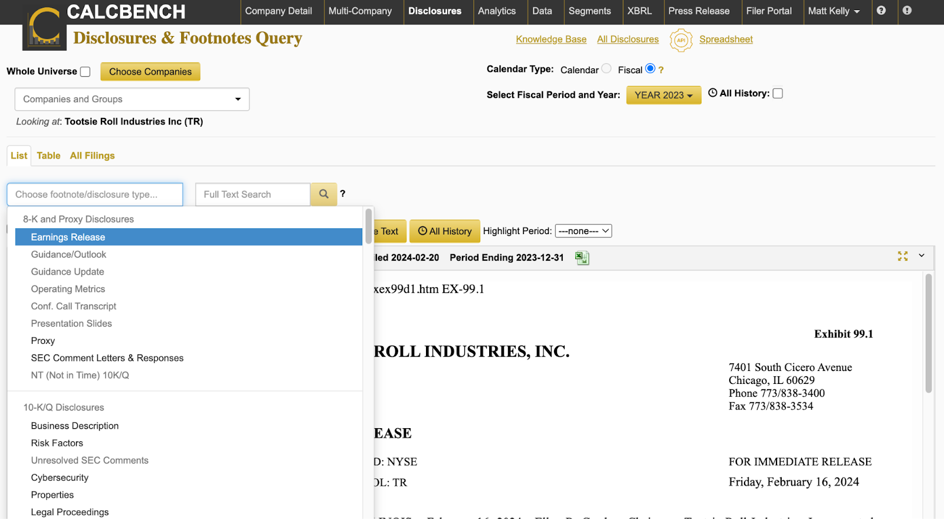Select Cybersecurity disclosure option
The height and width of the screenshot is (519, 944).
tap(189, 478)
